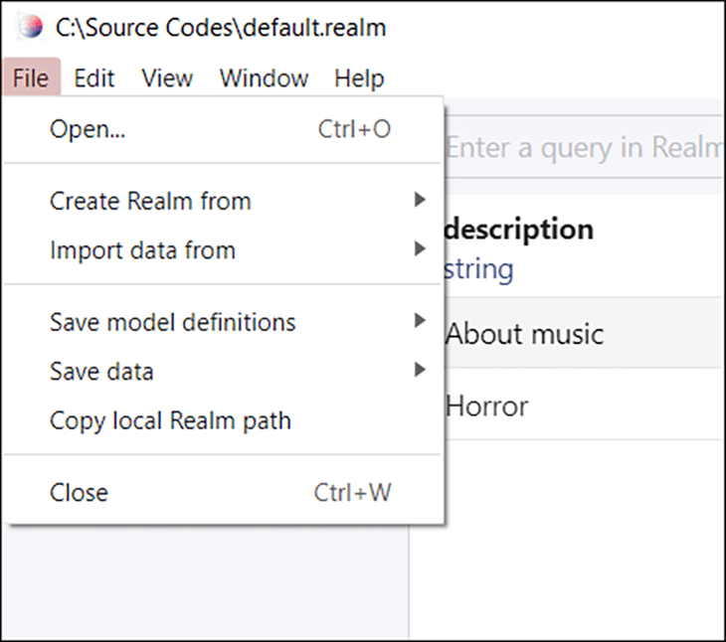Screen dimensions: 726x642
Task: Focus the Enter a query input field
Action: coord(582,149)
